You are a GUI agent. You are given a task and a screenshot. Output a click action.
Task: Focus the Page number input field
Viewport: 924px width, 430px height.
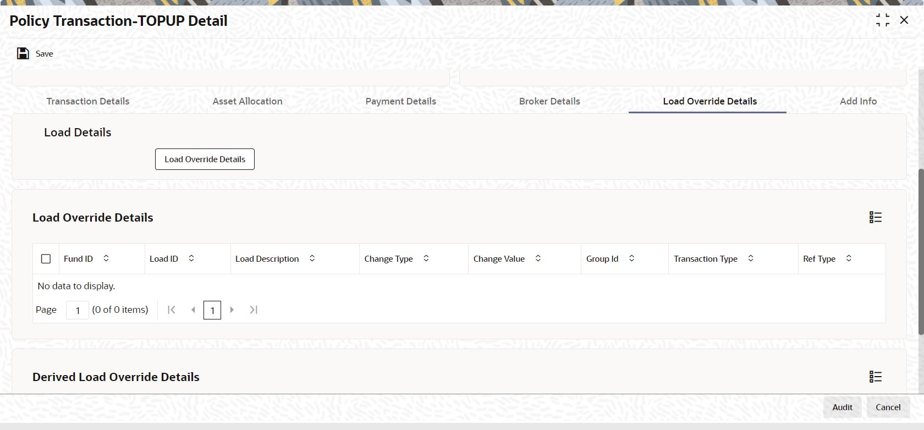(x=78, y=310)
